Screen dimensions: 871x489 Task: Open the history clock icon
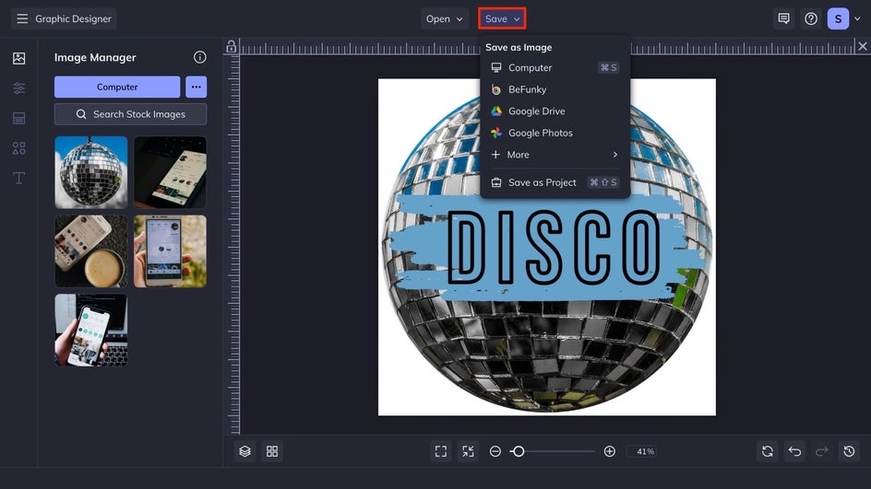(850, 451)
